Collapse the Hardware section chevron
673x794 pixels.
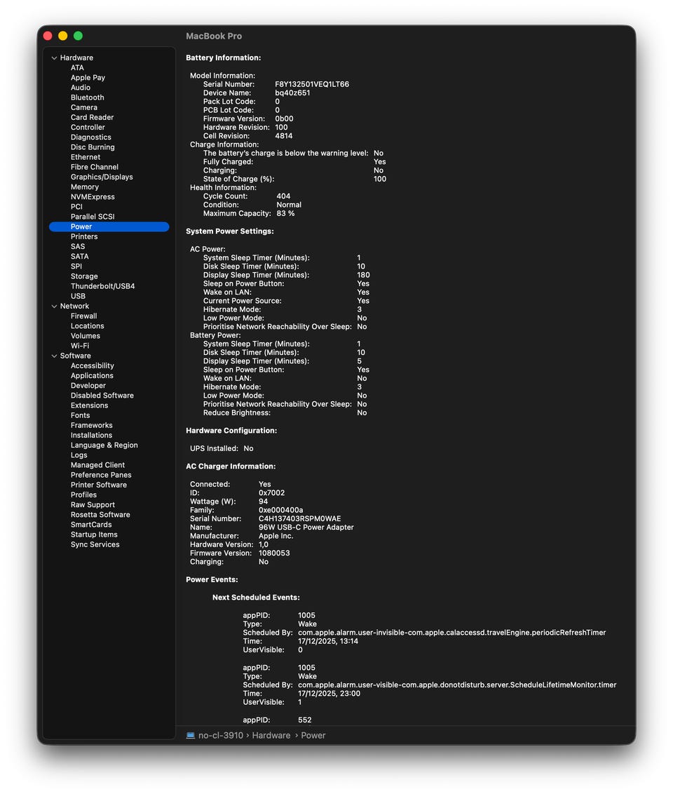click(x=54, y=58)
